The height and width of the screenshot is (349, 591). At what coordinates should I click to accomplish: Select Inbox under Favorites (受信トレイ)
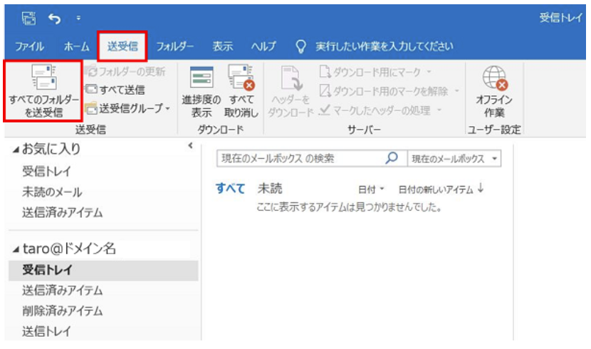coord(46,172)
